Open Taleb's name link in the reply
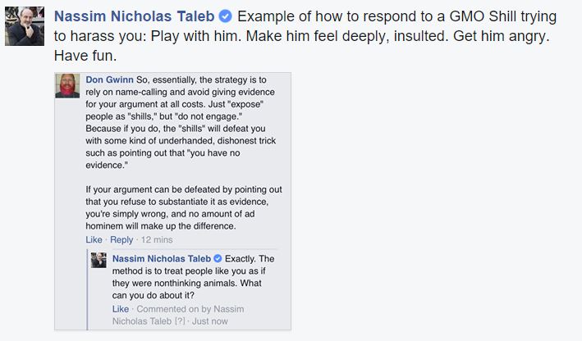Screen dimensions: 582x341 pyautogui.click(x=161, y=258)
